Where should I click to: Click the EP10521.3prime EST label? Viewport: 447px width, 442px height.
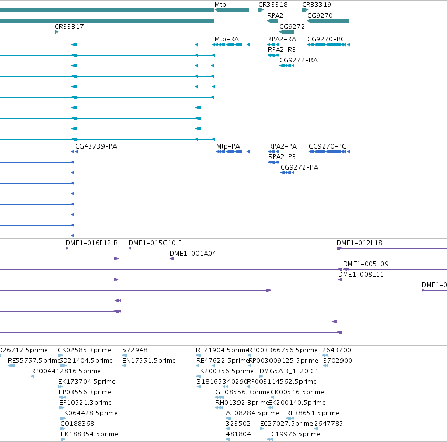coord(86,403)
